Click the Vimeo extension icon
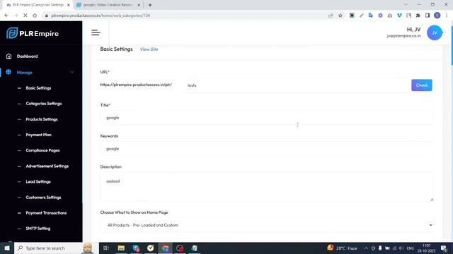453x254 pixels. coord(399,16)
